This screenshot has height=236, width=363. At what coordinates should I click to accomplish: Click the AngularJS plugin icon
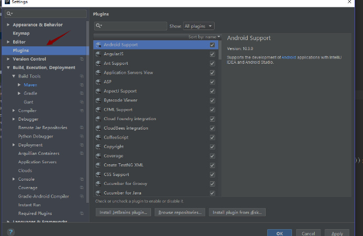pyautogui.click(x=98, y=54)
